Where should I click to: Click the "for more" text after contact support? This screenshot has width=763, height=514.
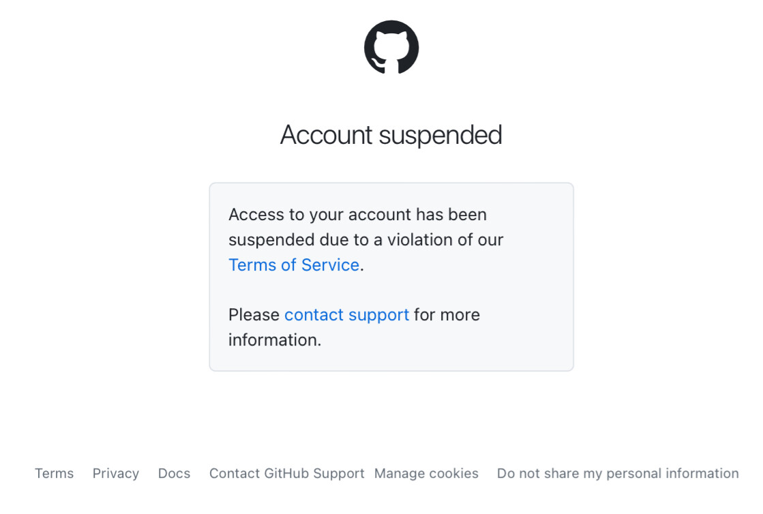[447, 315]
